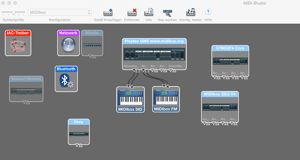Select the MIDIbox FM keyboard device
Image resolution: width=300 pixels, height=160 pixels.
[166, 99]
